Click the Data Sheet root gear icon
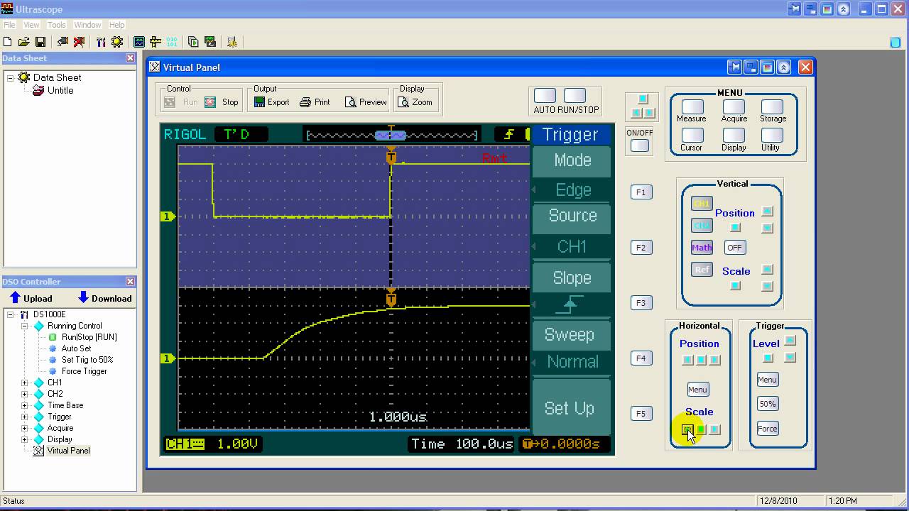 pos(24,77)
